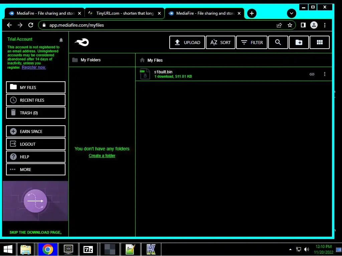Click Chrome icon in taskbar
The height and width of the screenshot is (256, 342).
coord(48,249)
